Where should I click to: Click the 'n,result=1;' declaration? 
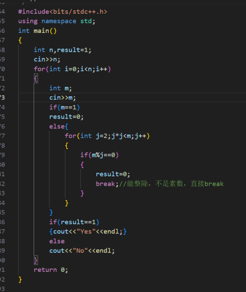(70, 50)
